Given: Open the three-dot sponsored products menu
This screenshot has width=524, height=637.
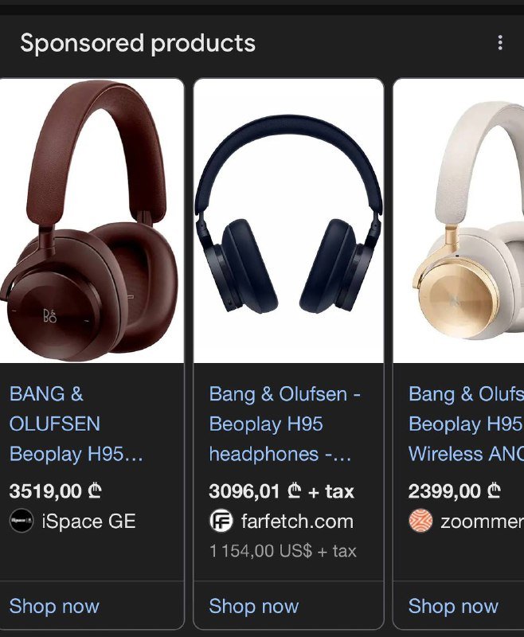Looking at the screenshot, I should (x=500, y=43).
